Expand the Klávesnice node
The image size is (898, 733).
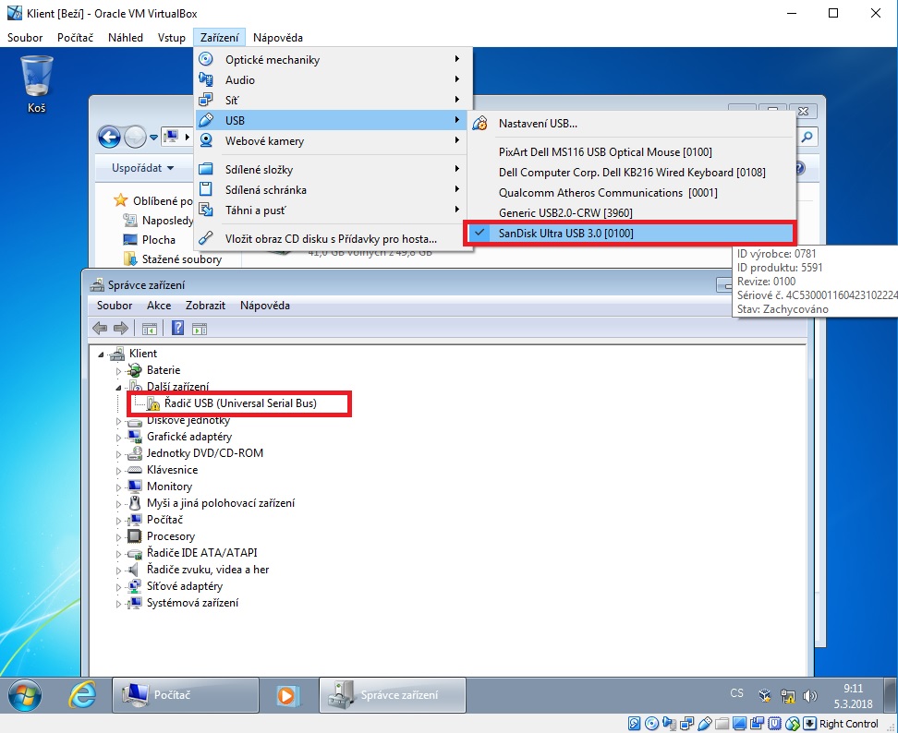(118, 471)
